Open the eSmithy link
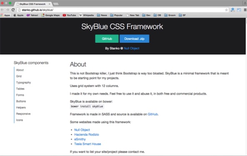247x156 pixels. tap(80, 139)
